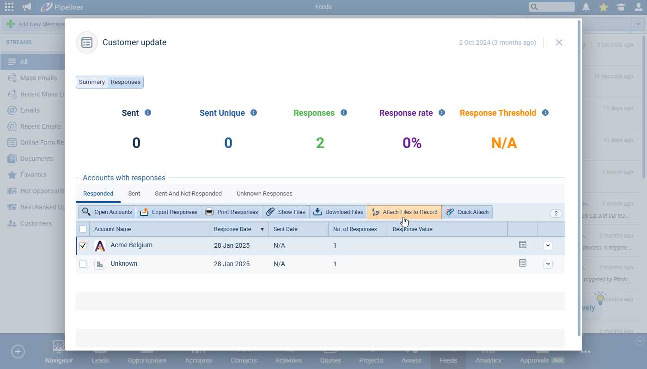Check the Unknown account row checkbox
This screenshot has height=369, width=647.
coord(83,264)
